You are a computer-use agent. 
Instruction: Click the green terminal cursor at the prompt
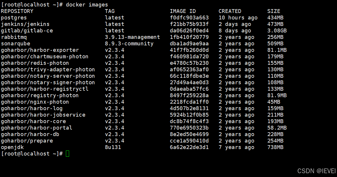click(67, 154)
